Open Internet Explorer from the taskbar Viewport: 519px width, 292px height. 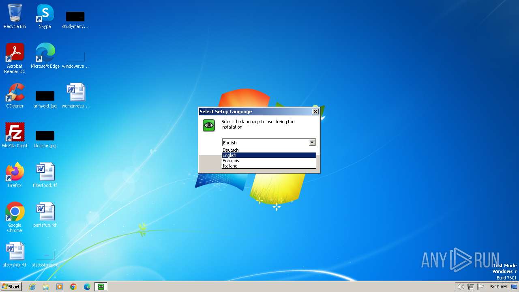click(32, 287)
